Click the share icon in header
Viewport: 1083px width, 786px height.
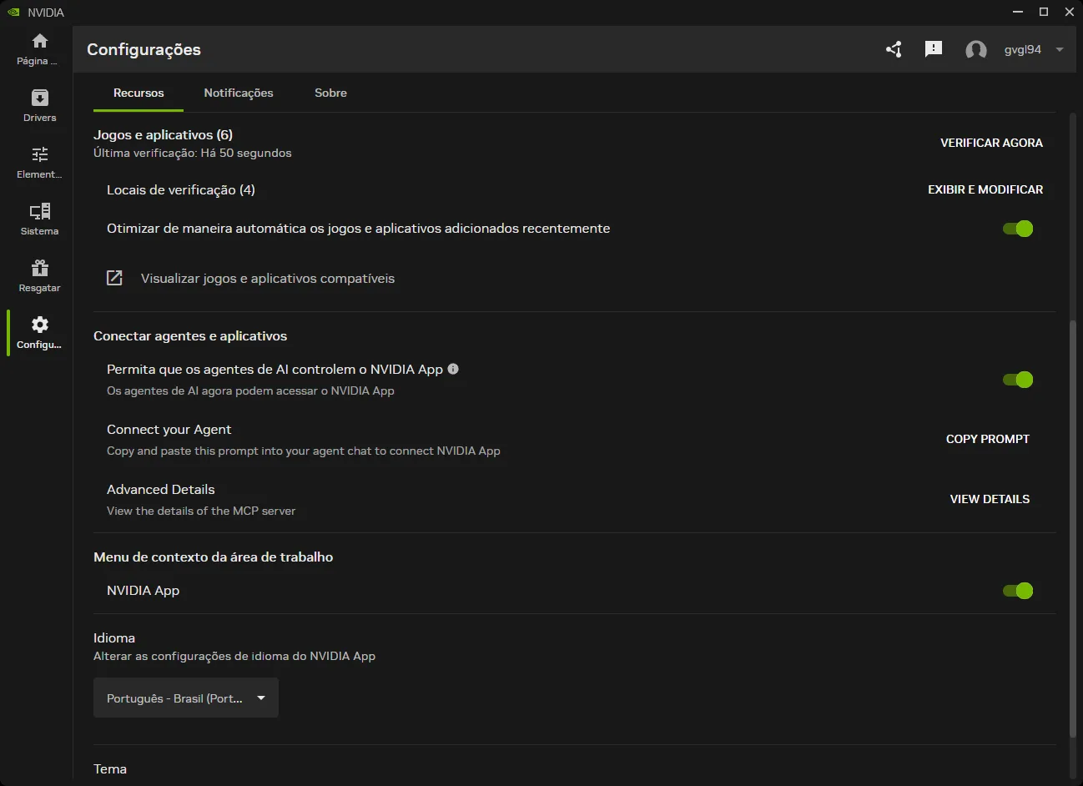point(894,49)
